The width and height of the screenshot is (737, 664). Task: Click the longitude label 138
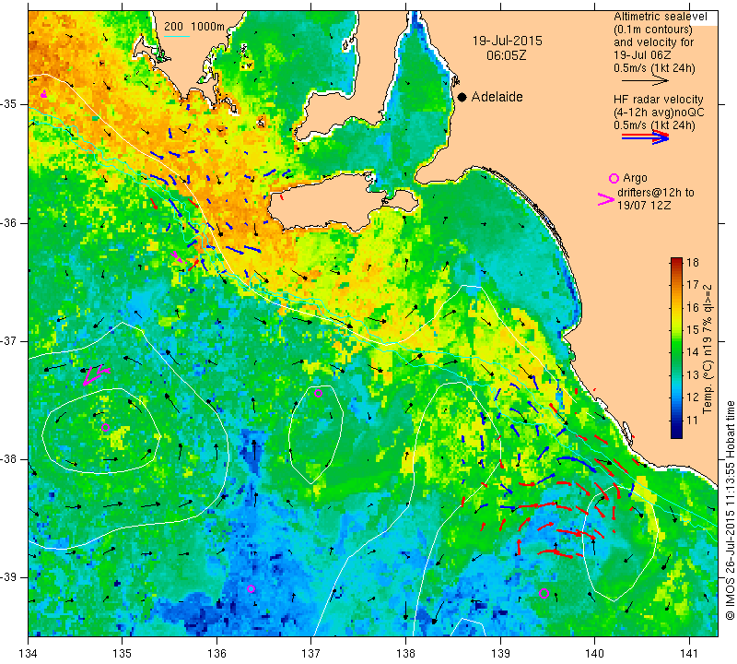405,654
